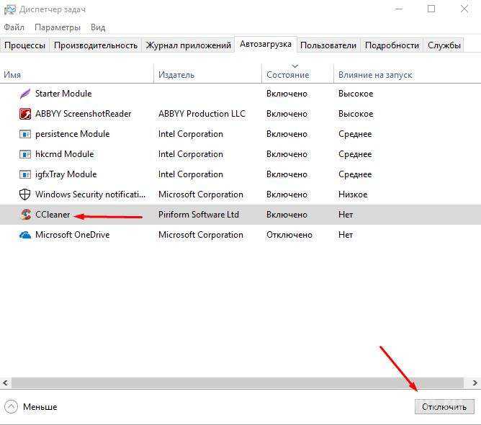Select the persistence Module entry name
Screen dimensions: 481x425
[73, 134]
